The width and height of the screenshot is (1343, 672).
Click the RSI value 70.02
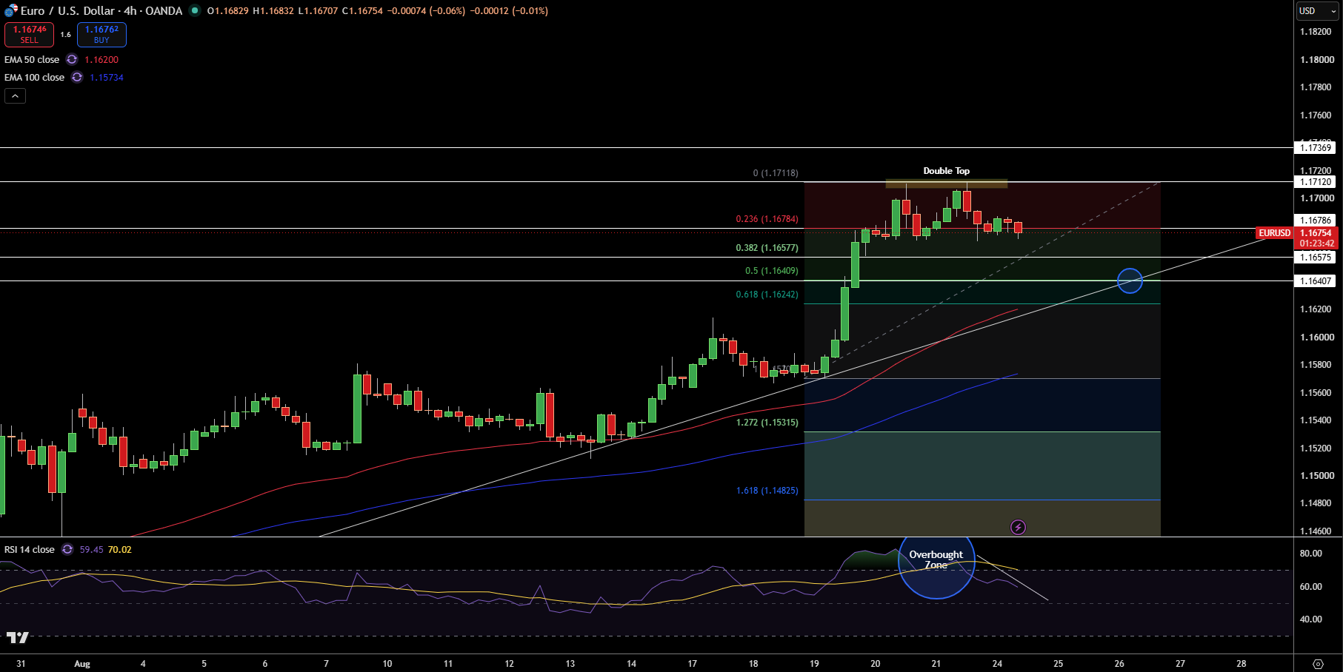point(119,549)
